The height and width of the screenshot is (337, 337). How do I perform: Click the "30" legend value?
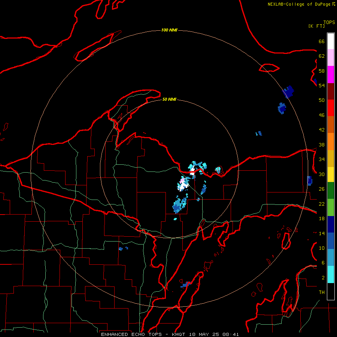point(322,174)
